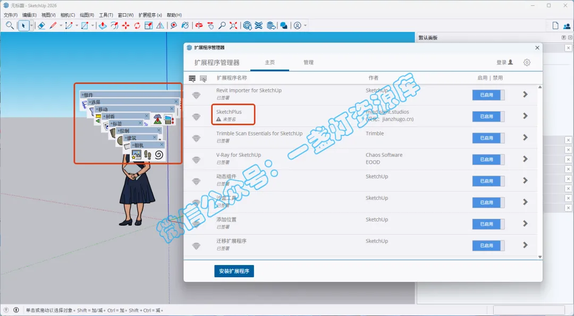Toggle Trimble Scan Essentials enabled switch

488,138
